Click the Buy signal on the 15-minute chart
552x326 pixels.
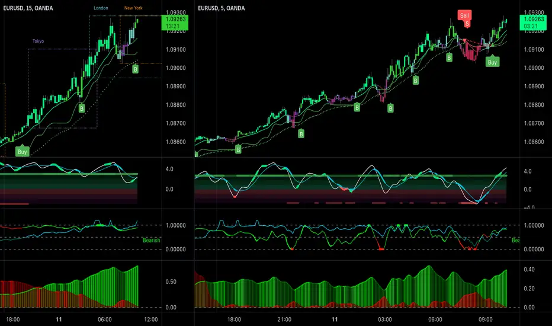[x=23, y=152]
